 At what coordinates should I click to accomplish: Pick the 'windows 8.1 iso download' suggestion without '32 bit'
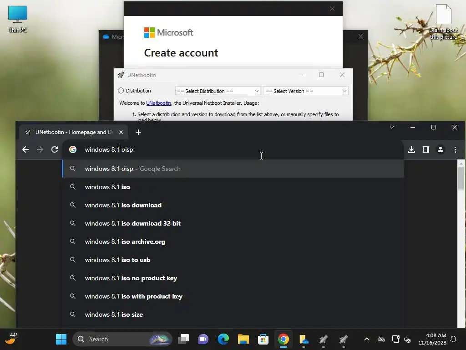[x=233, y=205]
